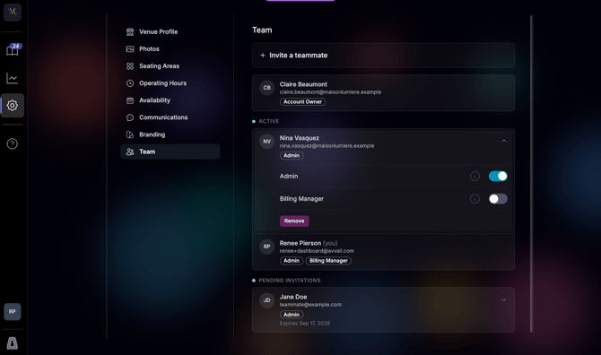Click the plus icon in Invite a teammate
601x355 pixels.
tap(263, 56)
